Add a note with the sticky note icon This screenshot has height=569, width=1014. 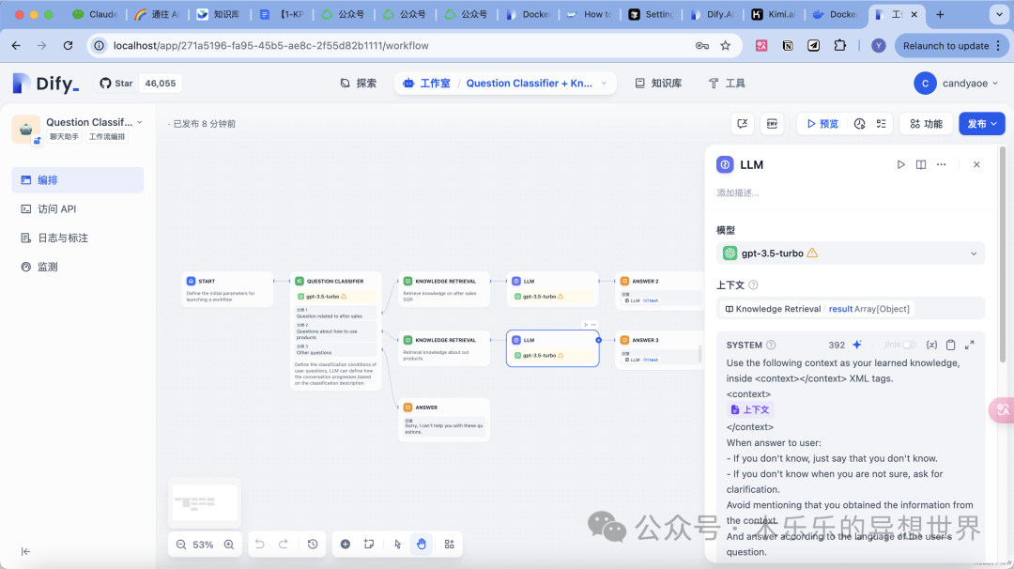point(369,545)
